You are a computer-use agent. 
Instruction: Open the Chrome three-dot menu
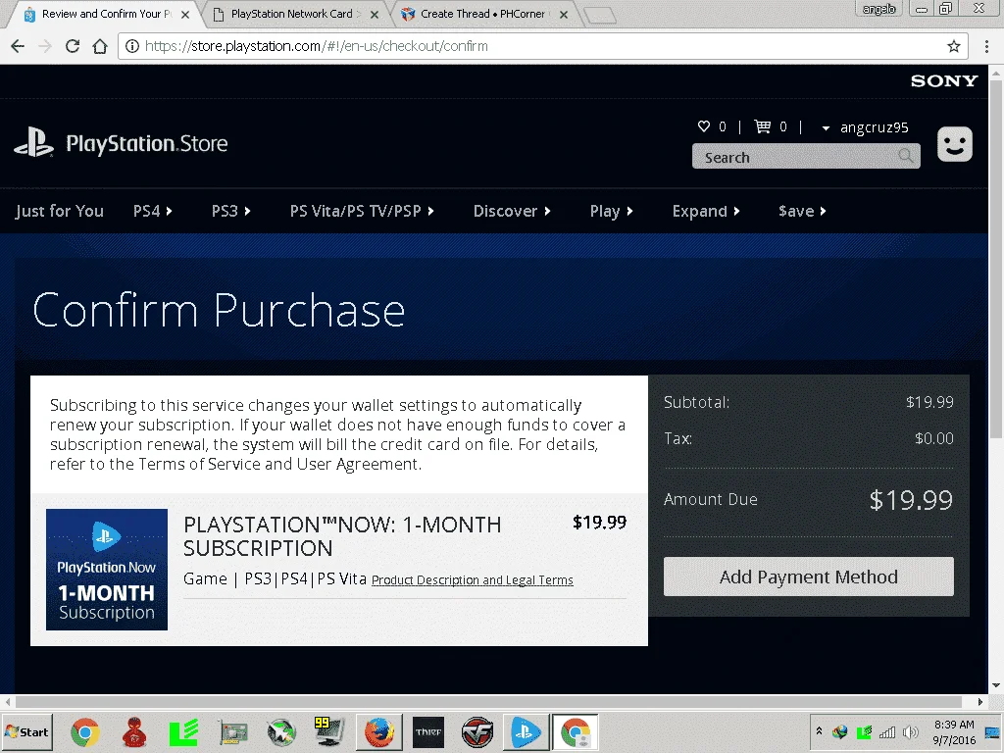click(986, 46)
